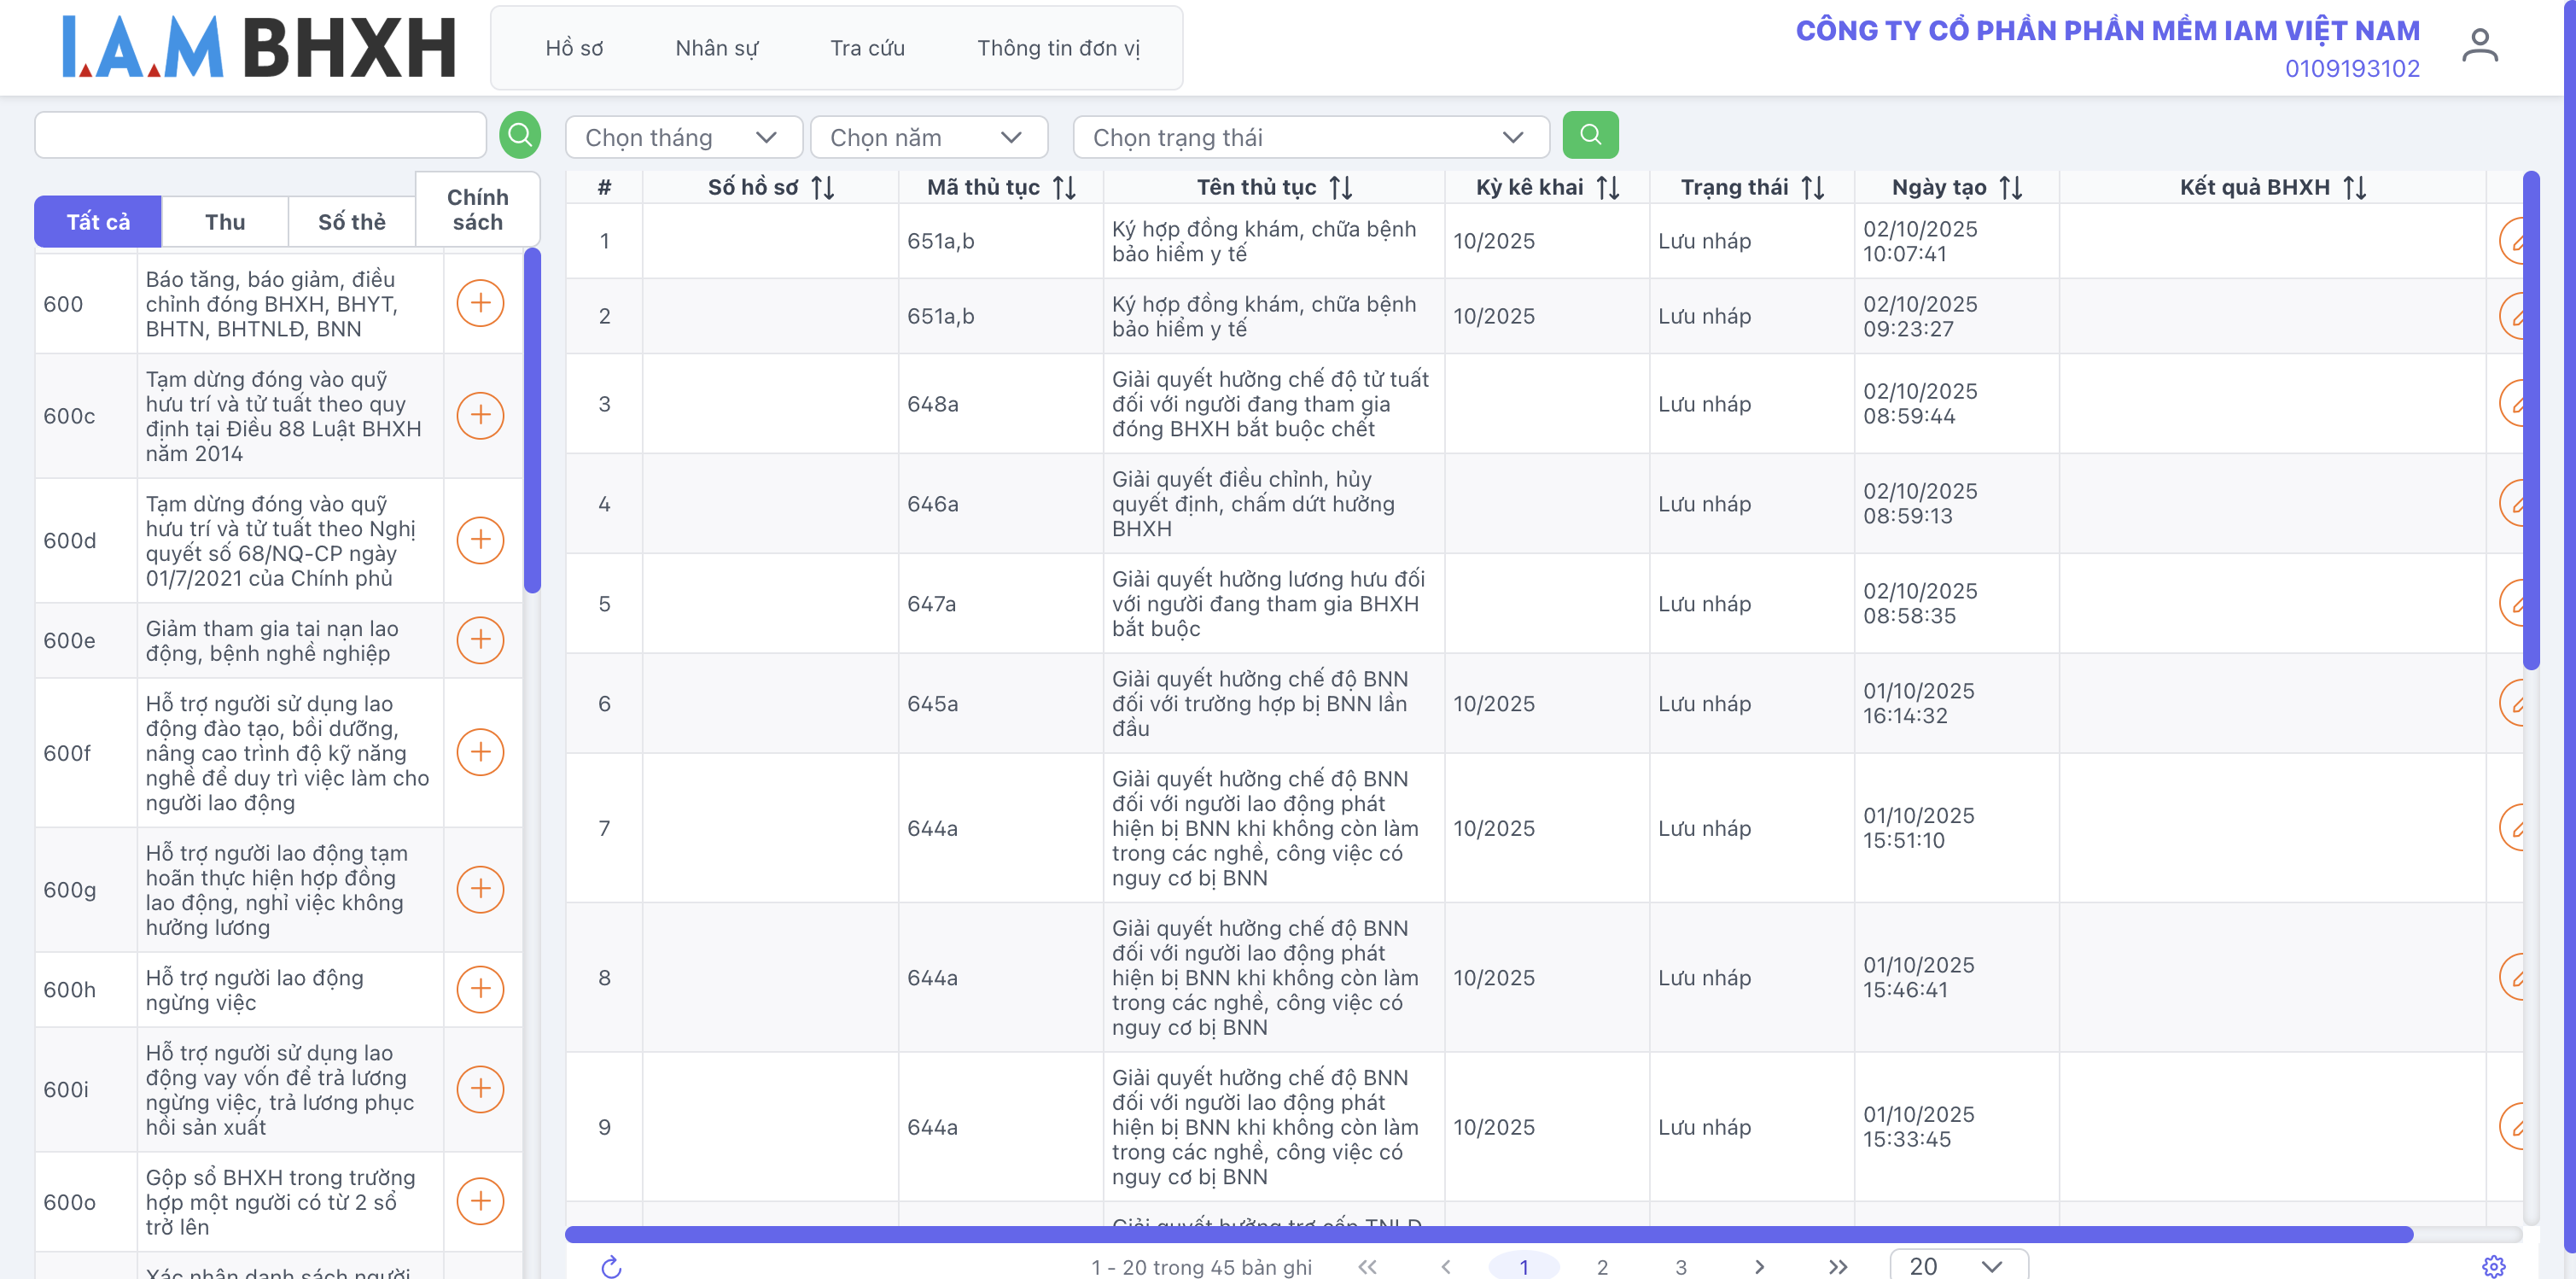
Task: Expand the Chọn trạng thái dropdown
Action: coord(1309,138)
